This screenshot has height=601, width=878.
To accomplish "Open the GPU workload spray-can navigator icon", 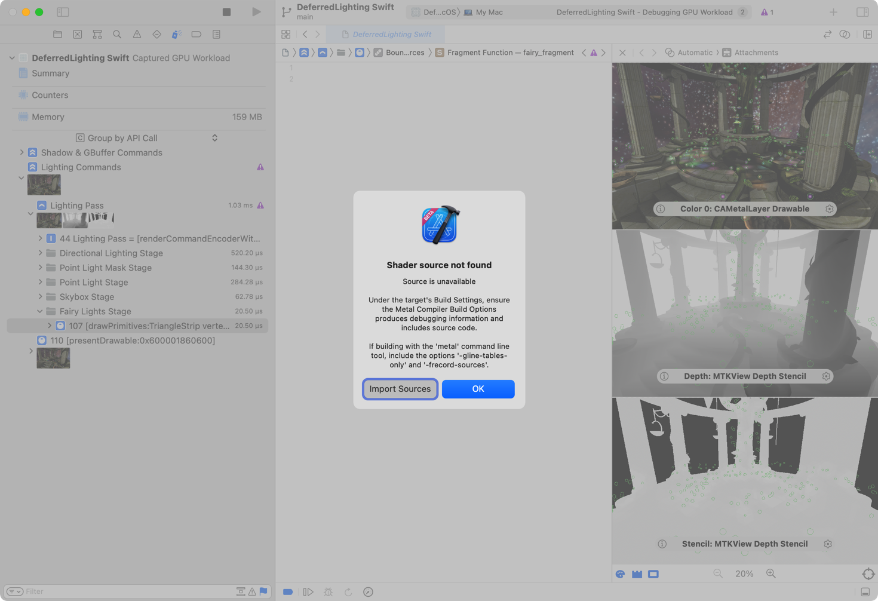I will [176, 34].
